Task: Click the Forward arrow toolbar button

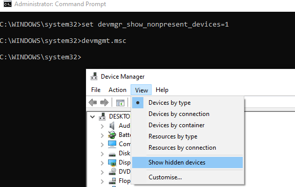Action: (104, 103)
